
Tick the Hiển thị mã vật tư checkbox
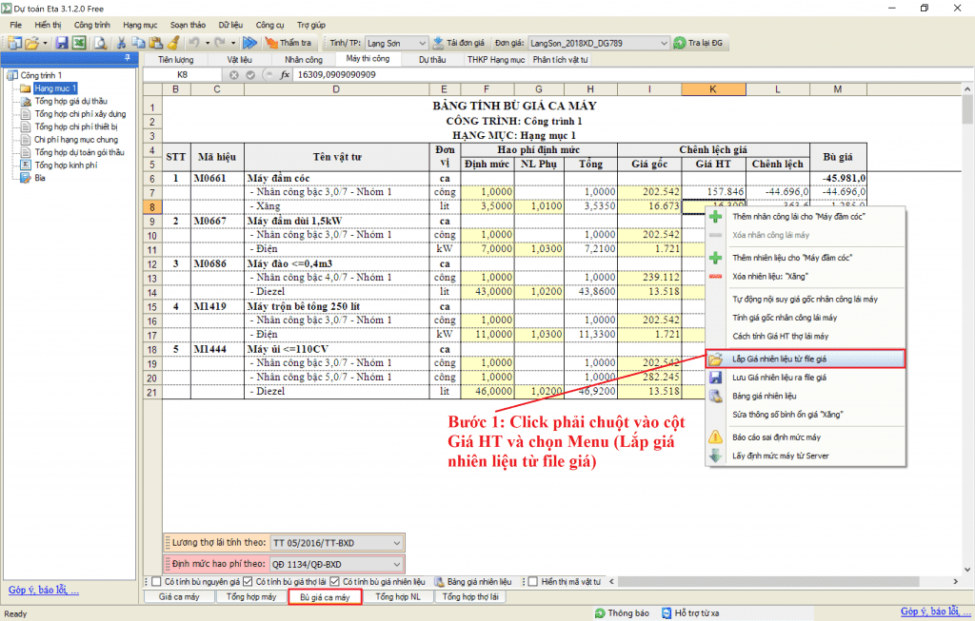(x=533, y=582)
